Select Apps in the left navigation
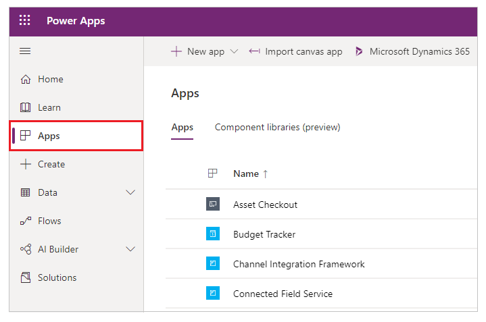 coord(76,136)
